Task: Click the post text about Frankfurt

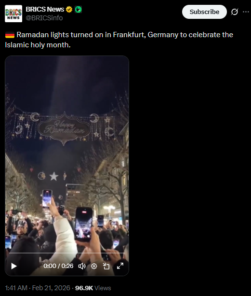Action: [x=119, y=40]
